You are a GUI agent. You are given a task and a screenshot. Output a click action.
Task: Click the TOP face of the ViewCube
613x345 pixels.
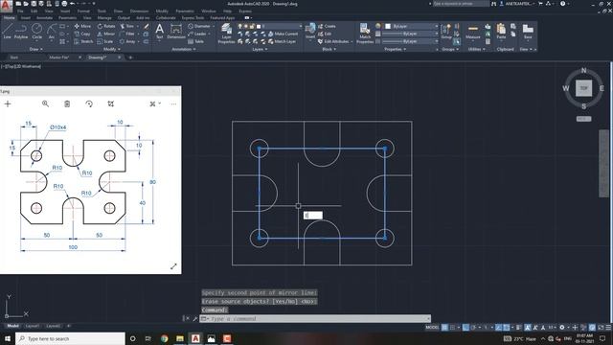pos(583,88)
